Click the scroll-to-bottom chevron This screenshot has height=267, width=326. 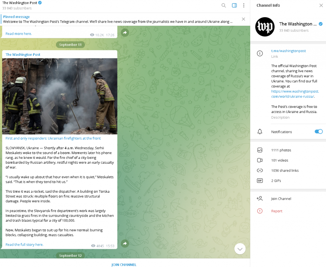click(x=240, y=248)
